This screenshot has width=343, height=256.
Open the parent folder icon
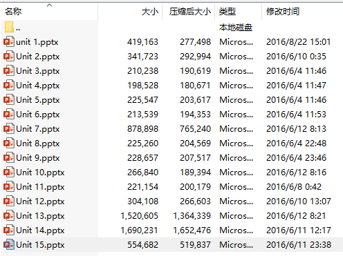(9, 27)
